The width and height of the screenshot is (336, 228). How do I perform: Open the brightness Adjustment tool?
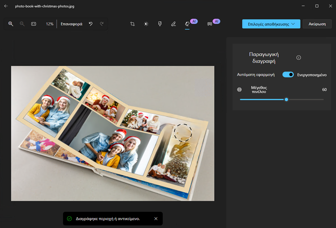click(146, 24)
